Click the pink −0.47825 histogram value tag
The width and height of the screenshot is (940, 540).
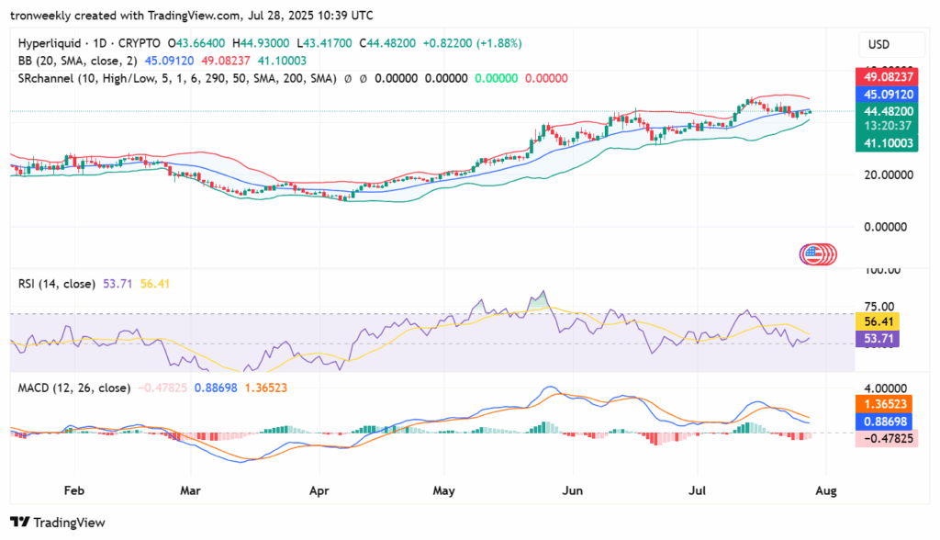887,439
